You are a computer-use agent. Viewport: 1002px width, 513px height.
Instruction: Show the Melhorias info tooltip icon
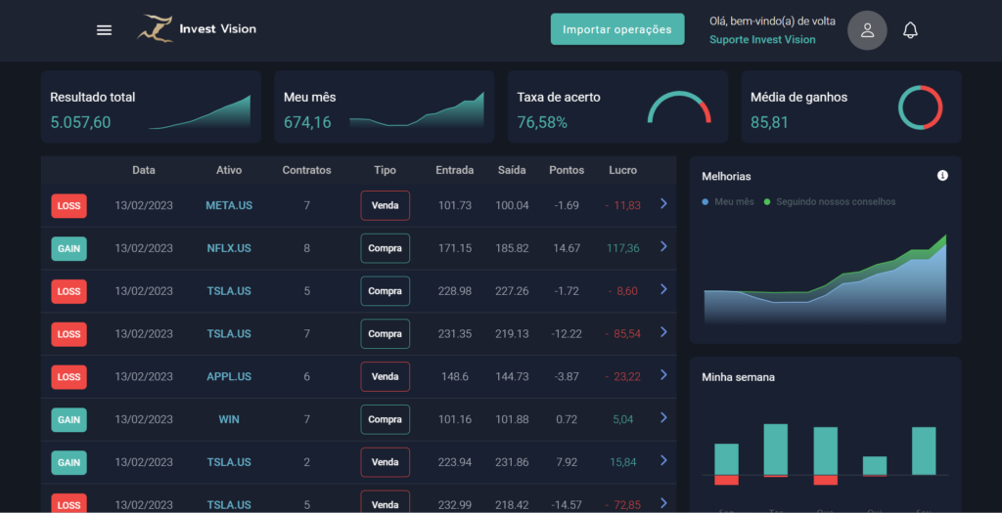pyautogui.click(x=942, y=176)
